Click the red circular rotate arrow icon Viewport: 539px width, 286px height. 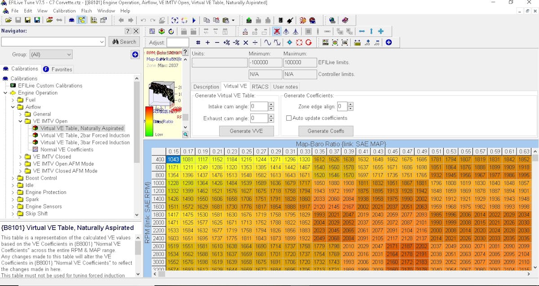pos(309,43)
